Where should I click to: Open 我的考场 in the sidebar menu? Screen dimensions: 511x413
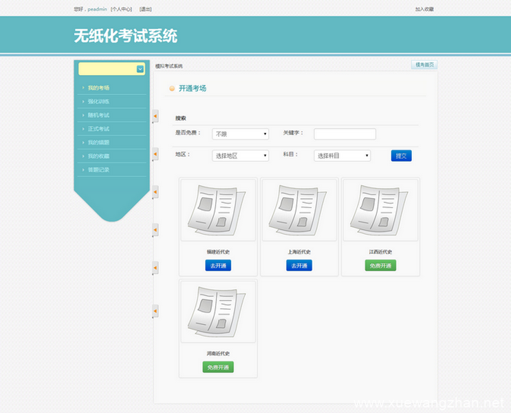pos(98,88)
